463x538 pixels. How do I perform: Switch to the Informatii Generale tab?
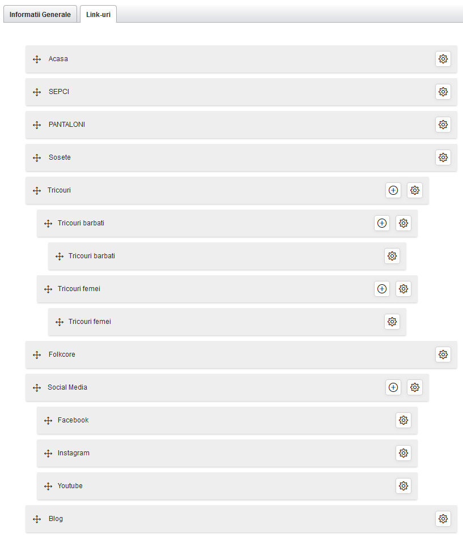point(40,15)
